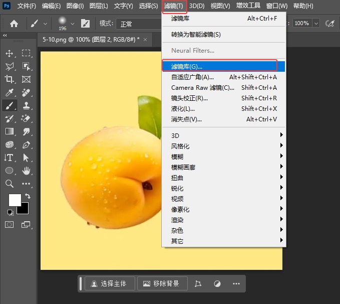Viewport: 340px width, 304px height.
Task: Select the Object Selection tool
Action: 26,66
